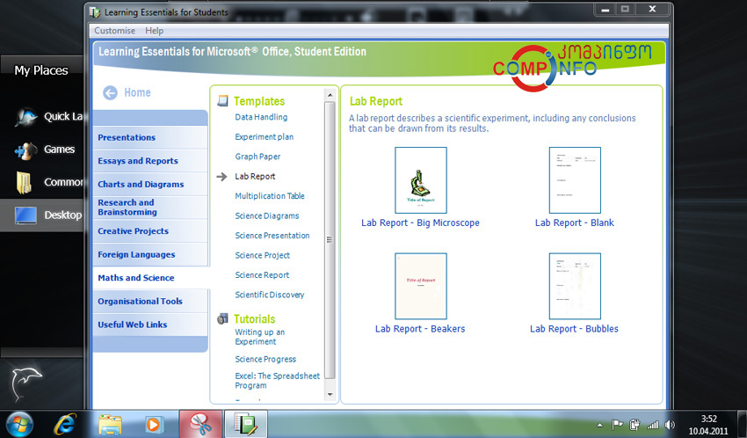Select the Presentations category
Screen dimensions: 747x438
150,137
